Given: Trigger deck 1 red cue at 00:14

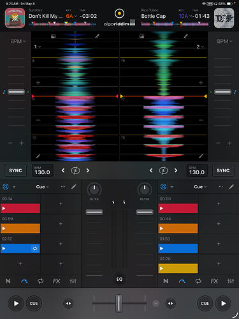Looking at the screenshot, I should point(20,209).
